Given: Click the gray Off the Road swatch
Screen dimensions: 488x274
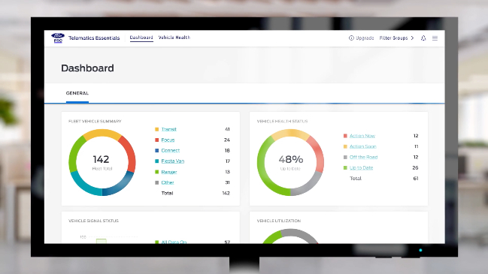Looking at the screenshot, I should pyautogui.click(x=345, y=157).
